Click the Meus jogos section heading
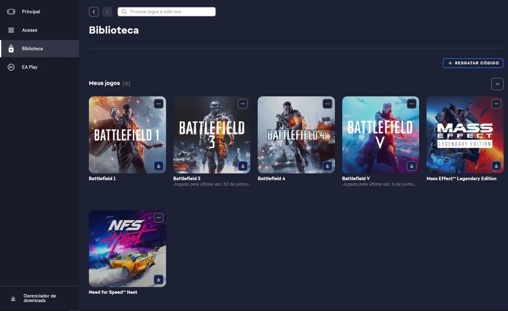The image size is (508, 311). click(105, 83)
